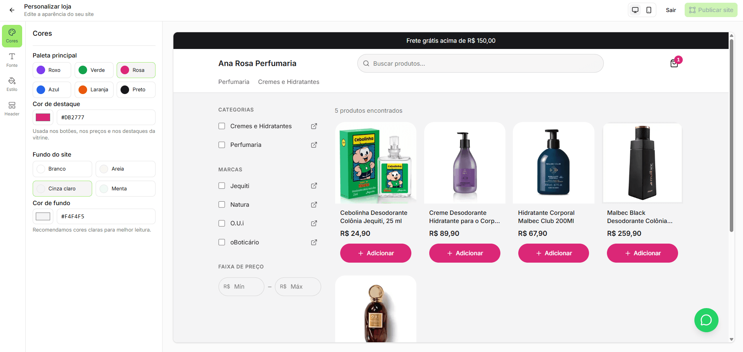Open the Perfumaria navigation link

pos(234,82)
